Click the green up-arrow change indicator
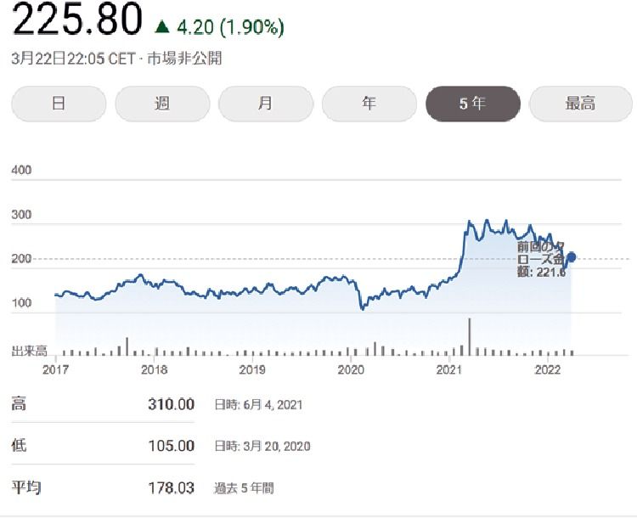The height and width of the screenshot is (518, 637). click(x=162, y=27)
